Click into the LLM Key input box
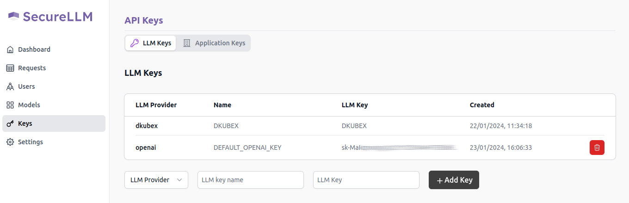The width and height of the screenshot is (629, 203). tap(366, 180)
